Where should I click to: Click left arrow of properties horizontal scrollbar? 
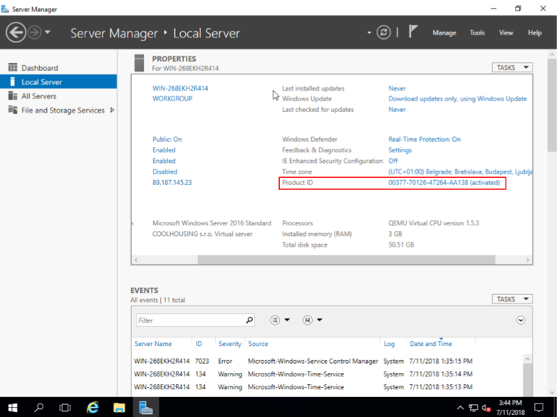[x=136, y=260]
